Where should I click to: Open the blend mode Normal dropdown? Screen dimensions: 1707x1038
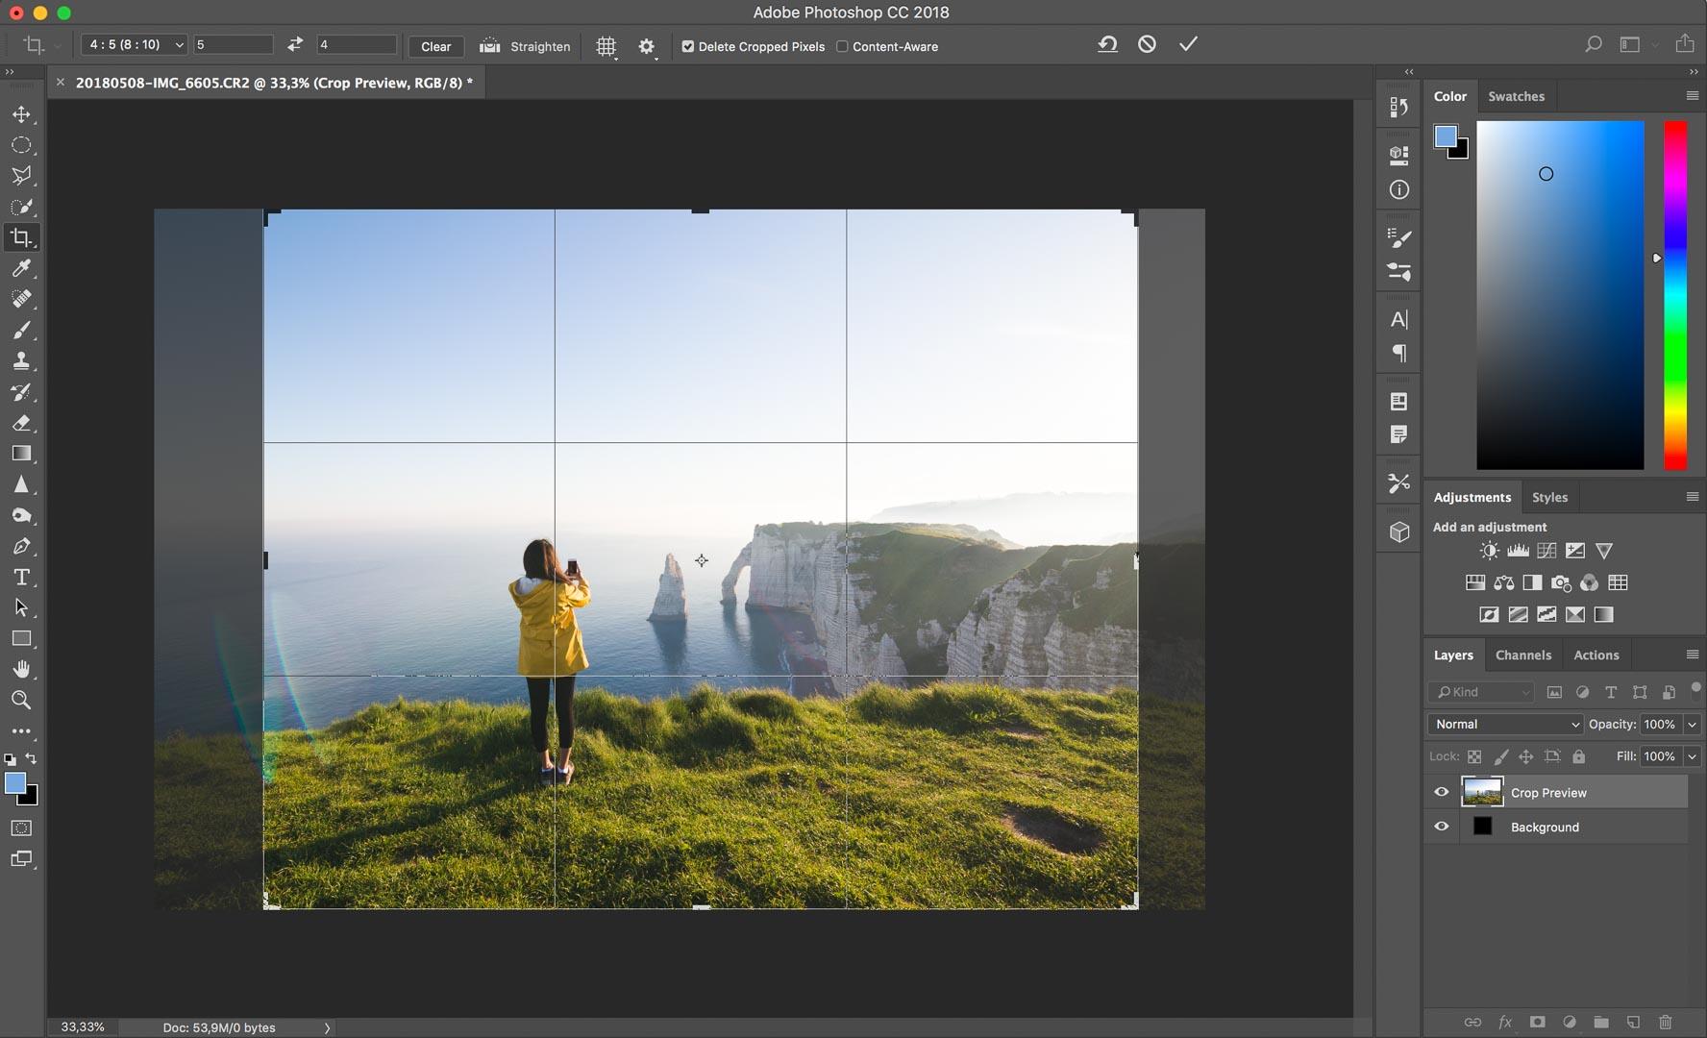tap(1505, 724)
